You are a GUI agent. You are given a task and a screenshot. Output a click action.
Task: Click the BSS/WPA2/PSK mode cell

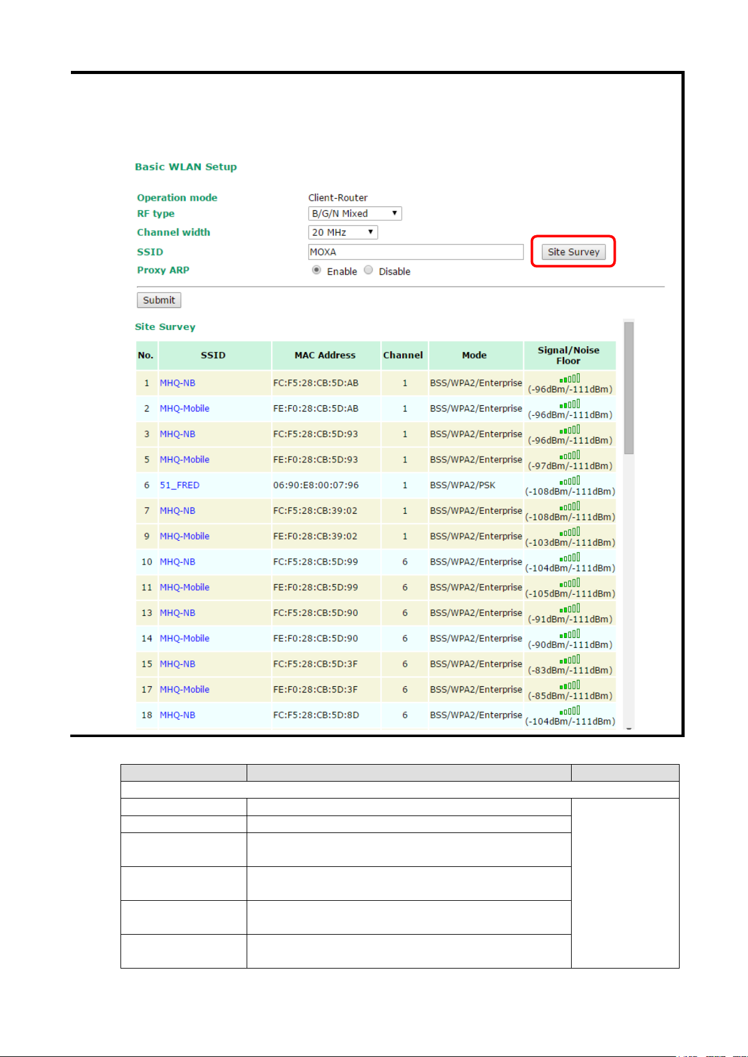click(463, 485)
